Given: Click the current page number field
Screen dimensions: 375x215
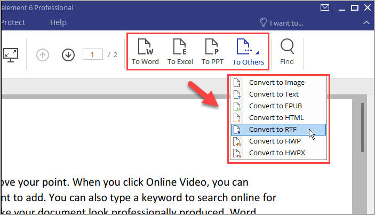Looking at the screenshot, I should point(93,54).
